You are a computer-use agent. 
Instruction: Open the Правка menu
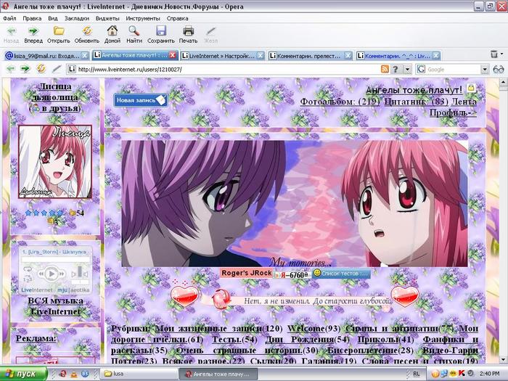click(32, 18)
